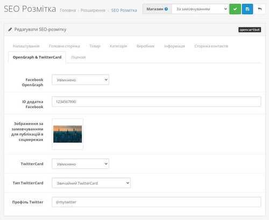Select the OpenGraph & TwitterCard tab

pos(37,57)
